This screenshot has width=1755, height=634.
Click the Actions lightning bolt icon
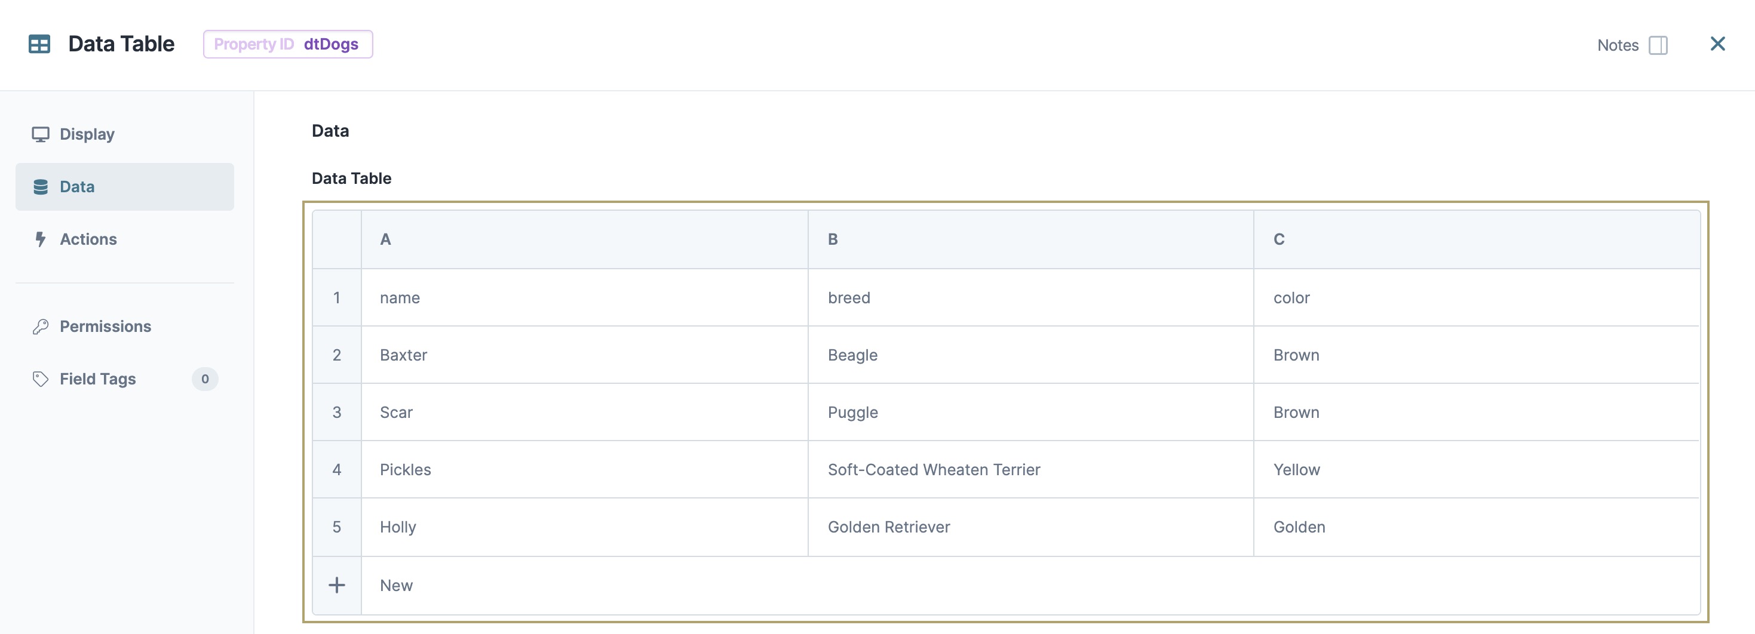pyautogui.click(x=40, y=239)
